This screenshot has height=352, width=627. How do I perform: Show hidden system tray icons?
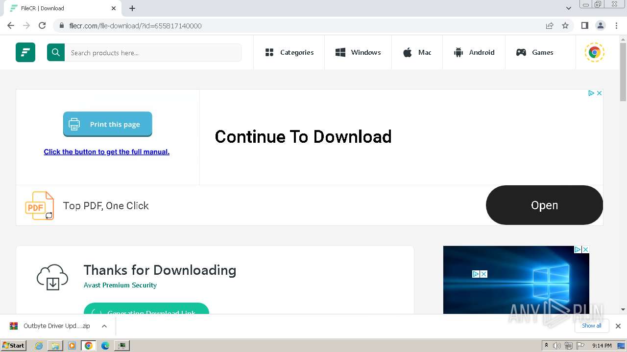tap(546, 346)
